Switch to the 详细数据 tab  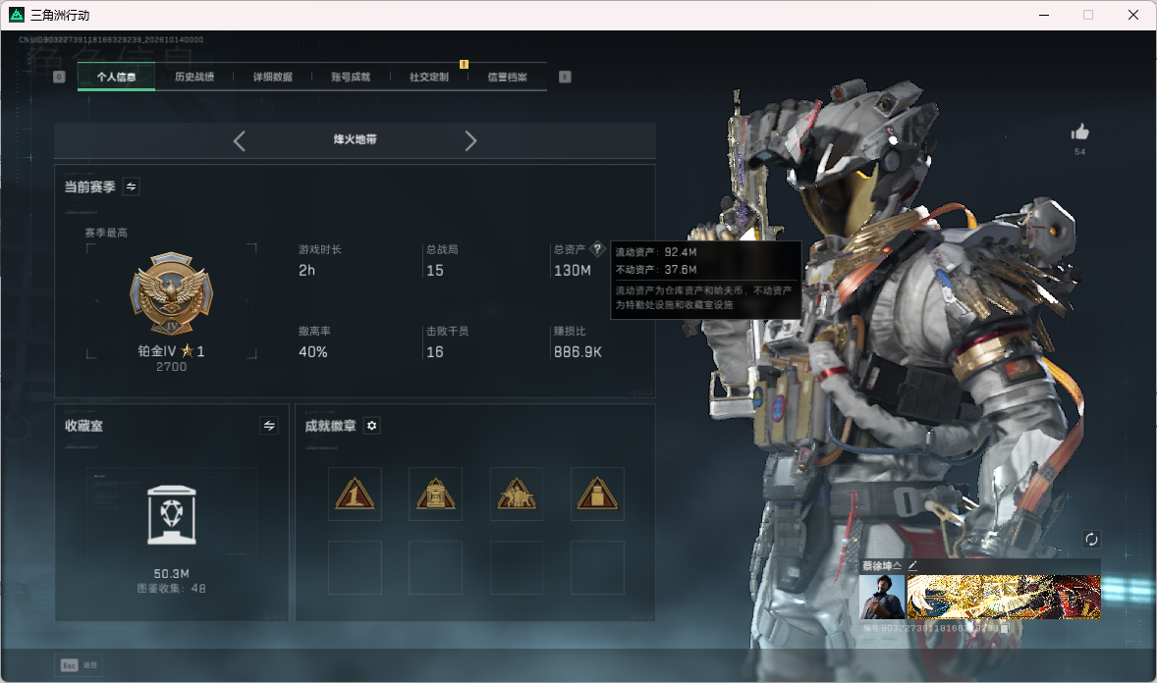pos(272,77)
